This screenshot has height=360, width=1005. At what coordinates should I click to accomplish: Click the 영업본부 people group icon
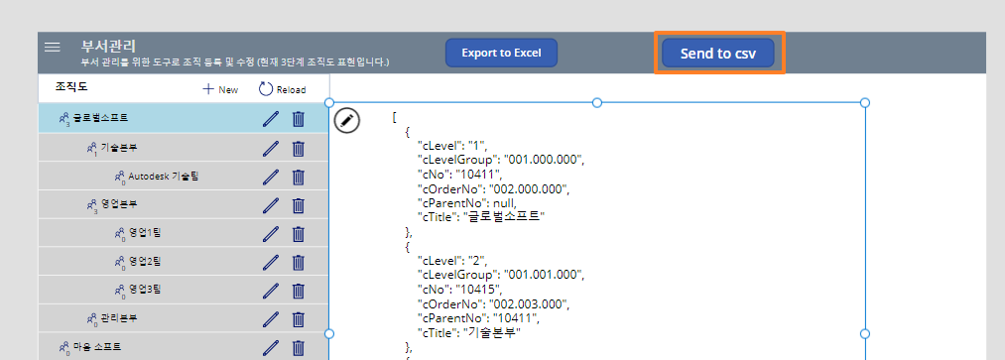[91, 205]
